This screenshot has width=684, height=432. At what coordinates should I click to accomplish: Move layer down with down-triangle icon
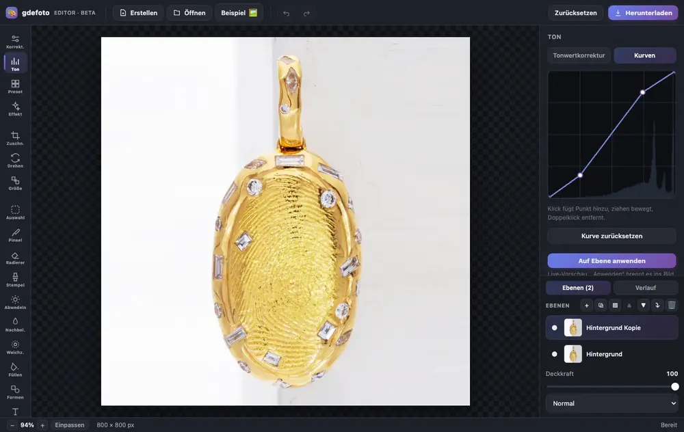click(643, 306)
